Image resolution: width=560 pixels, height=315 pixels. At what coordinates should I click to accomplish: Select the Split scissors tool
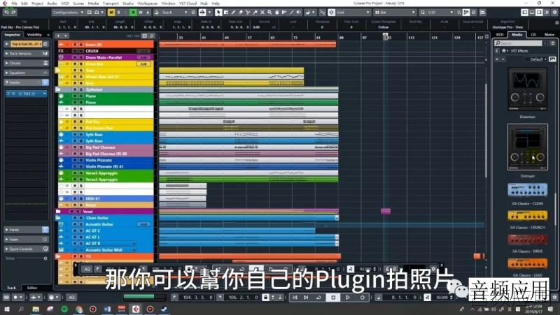[248, 12]
